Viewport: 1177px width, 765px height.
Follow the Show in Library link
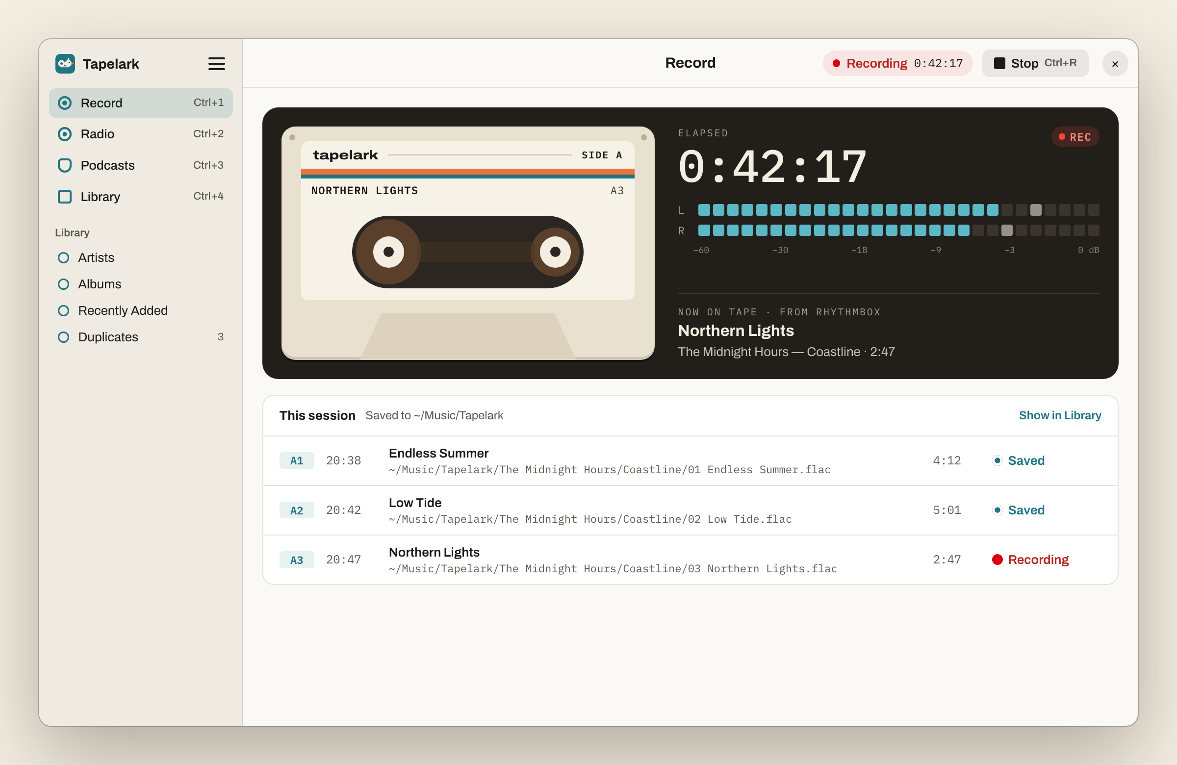pos(1059,415)
